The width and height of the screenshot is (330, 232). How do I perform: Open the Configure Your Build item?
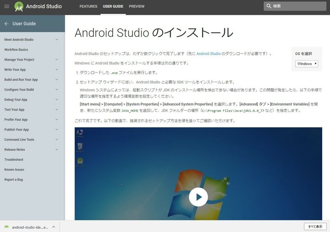[19, 89]
